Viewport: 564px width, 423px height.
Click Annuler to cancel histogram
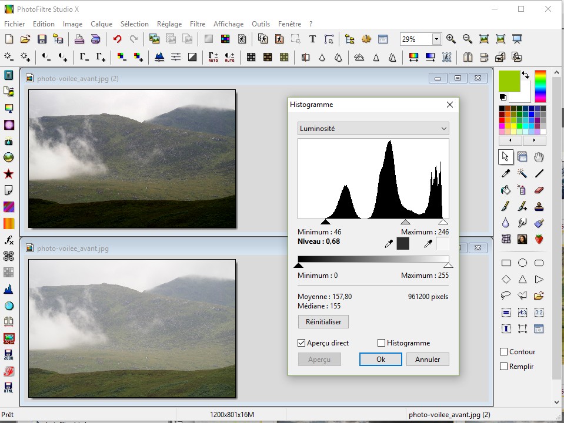point(428,360)
